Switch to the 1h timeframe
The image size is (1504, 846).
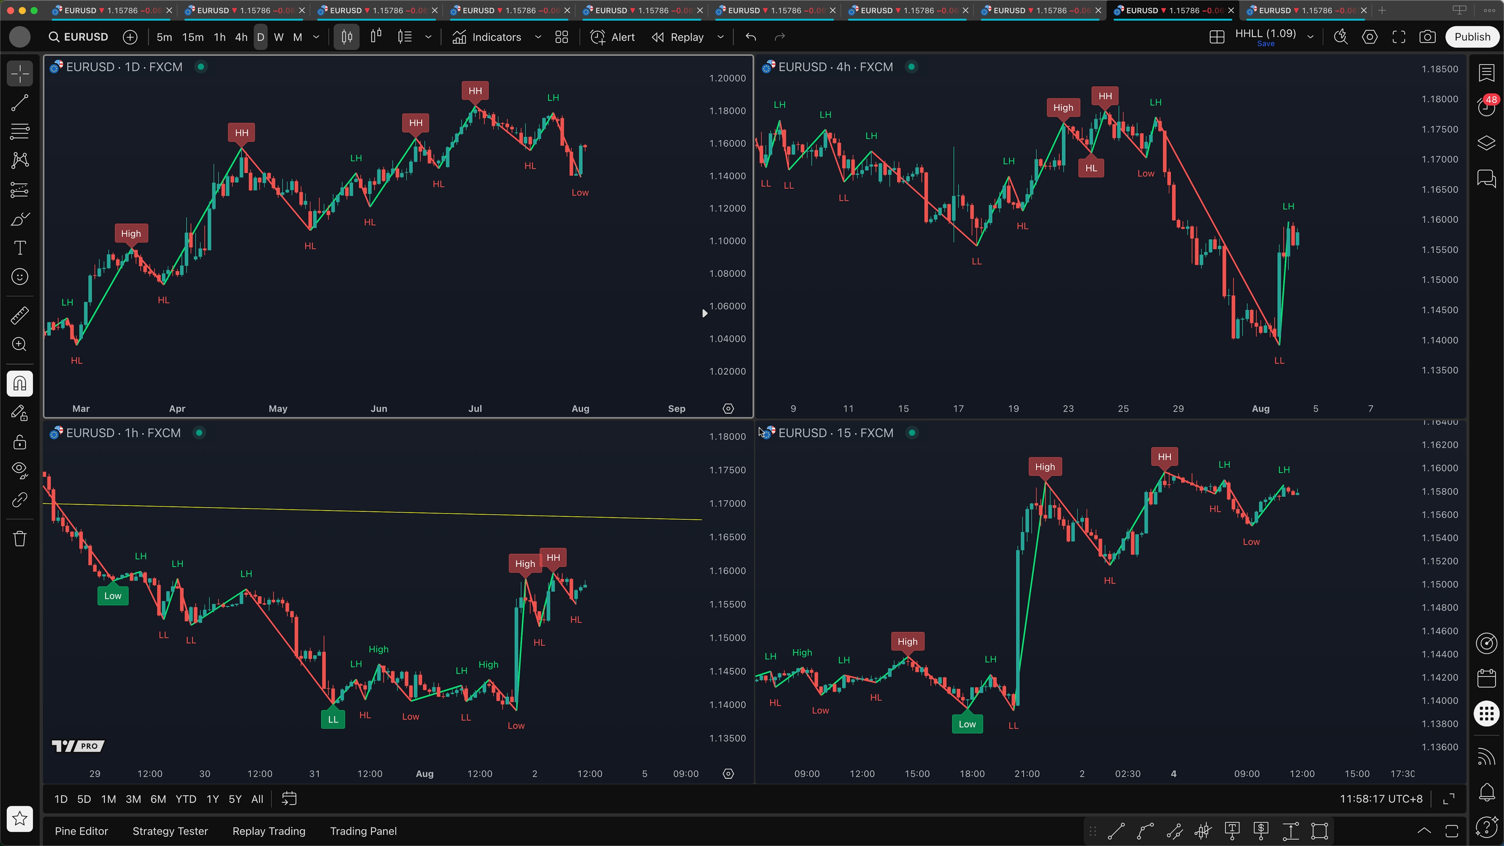(219, 37)
